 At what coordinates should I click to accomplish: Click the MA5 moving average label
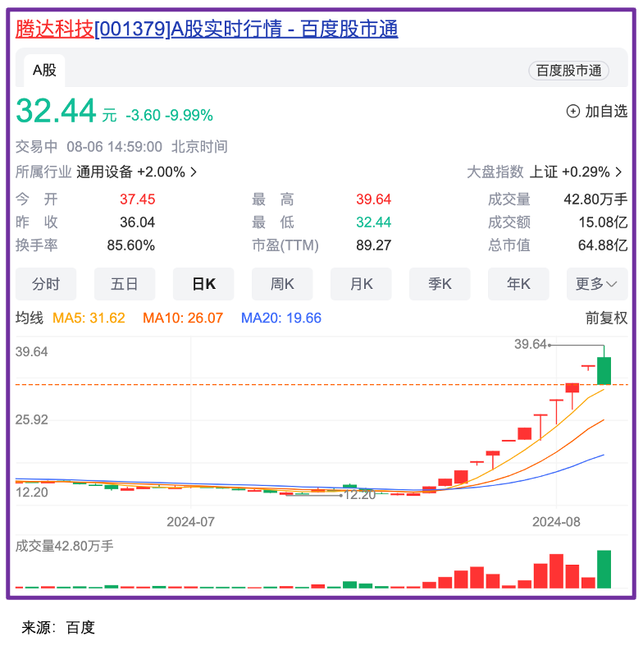pos(89,318)
